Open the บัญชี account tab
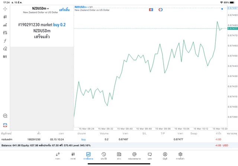 165,156
